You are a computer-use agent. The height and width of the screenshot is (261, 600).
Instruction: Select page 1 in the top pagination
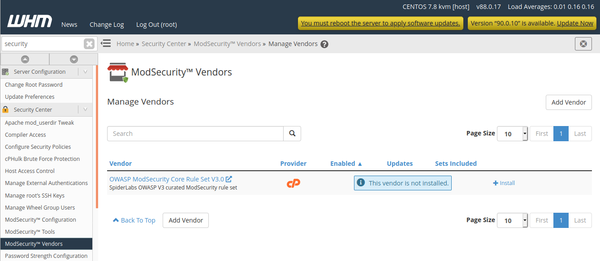tap(561, 134)
